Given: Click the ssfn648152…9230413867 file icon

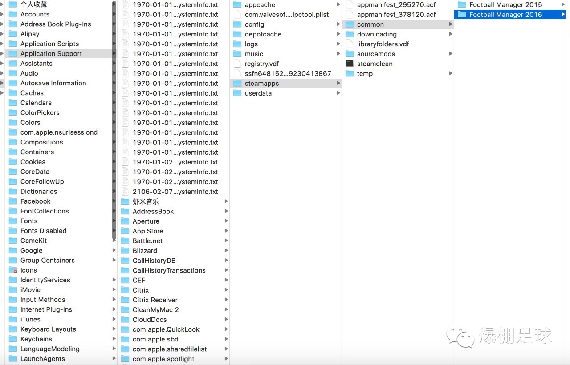Looking at the screenshot, I should coord(237,74).
